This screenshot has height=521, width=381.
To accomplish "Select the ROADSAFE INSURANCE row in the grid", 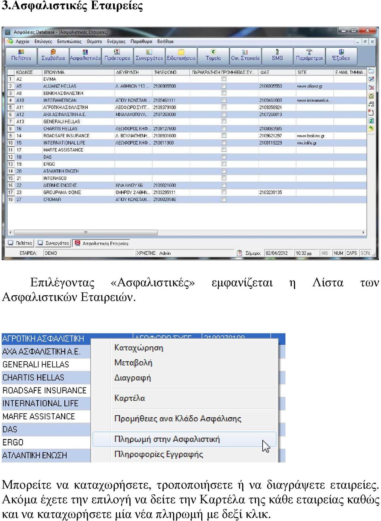I will [187, 136].
